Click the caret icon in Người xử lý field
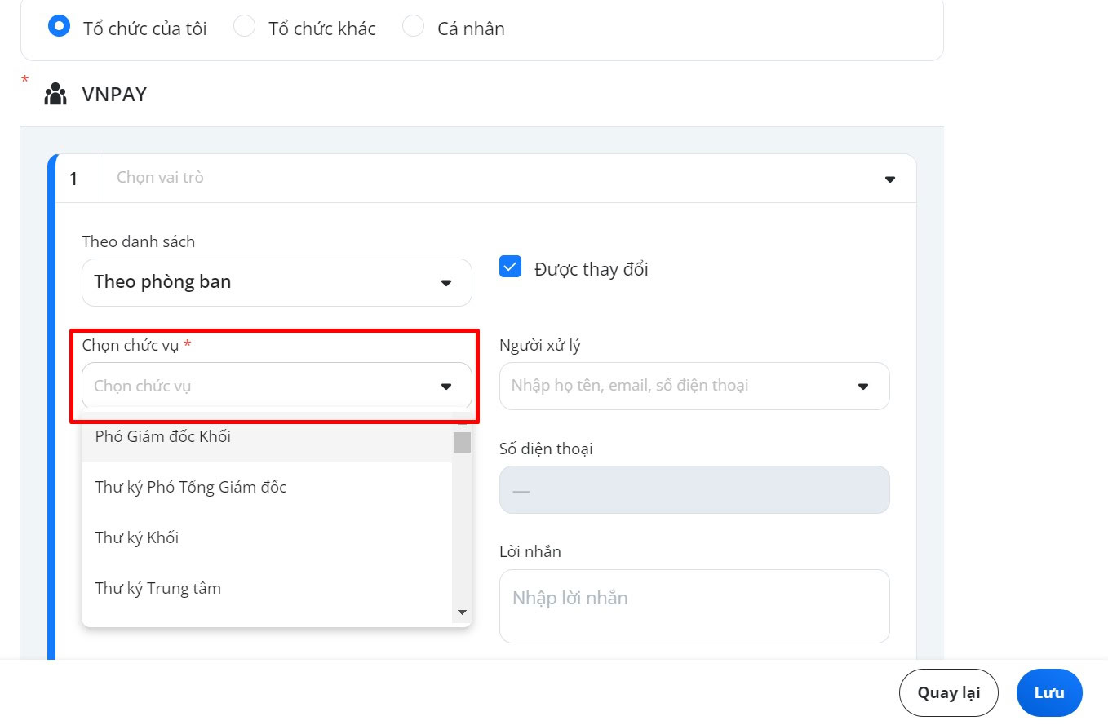This screenshot has height=725, width=1108. coord(863,387)
